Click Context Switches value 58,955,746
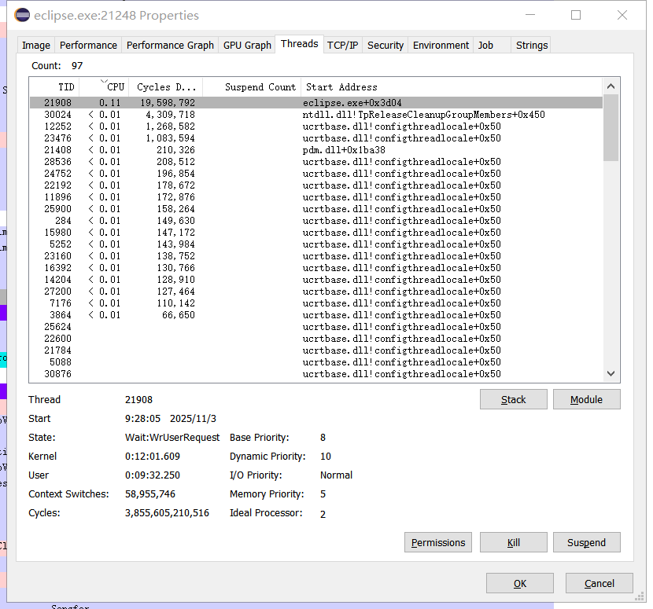The height and width of the screenshot is (609, 653). 150,493
